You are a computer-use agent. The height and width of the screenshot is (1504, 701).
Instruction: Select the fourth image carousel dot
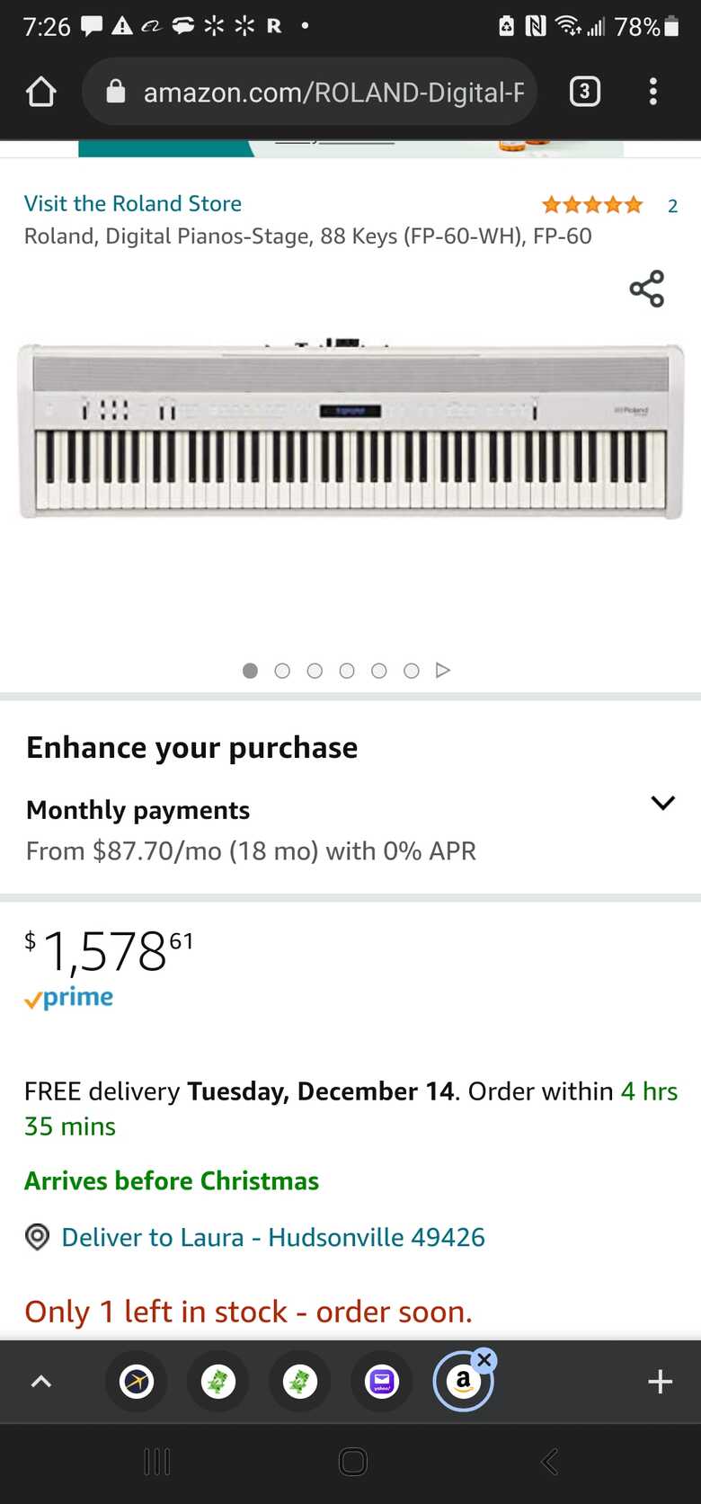point(347,671)
